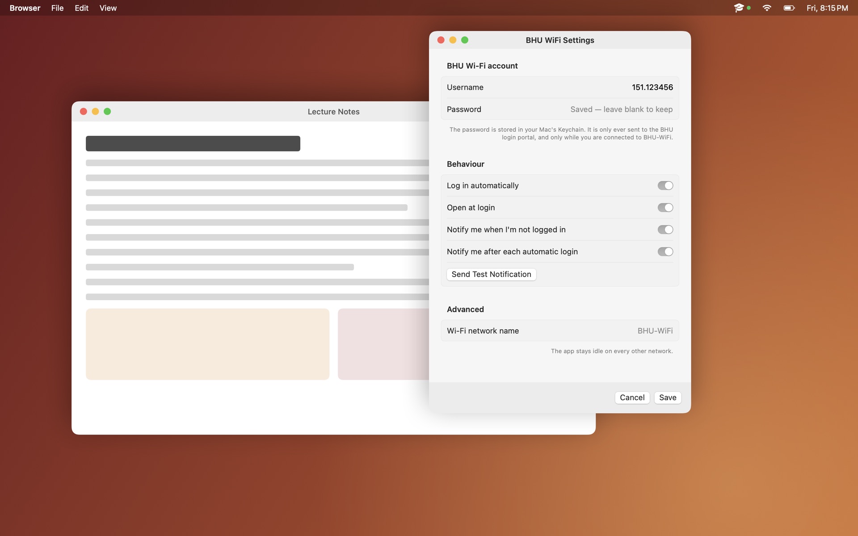Click the pink card in Lecture Notes
Viewport: 858px width, 536px height.
[x=383, y=344]
